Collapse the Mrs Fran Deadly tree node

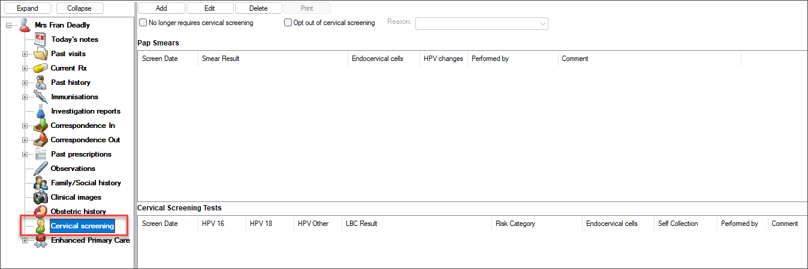[8, 25]
